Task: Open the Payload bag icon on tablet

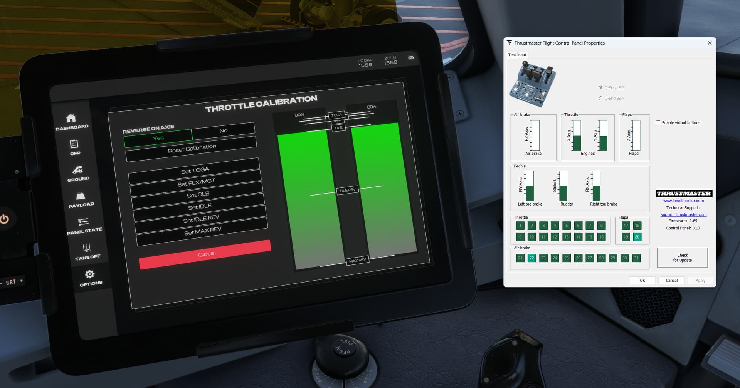Action: point(81,196)
